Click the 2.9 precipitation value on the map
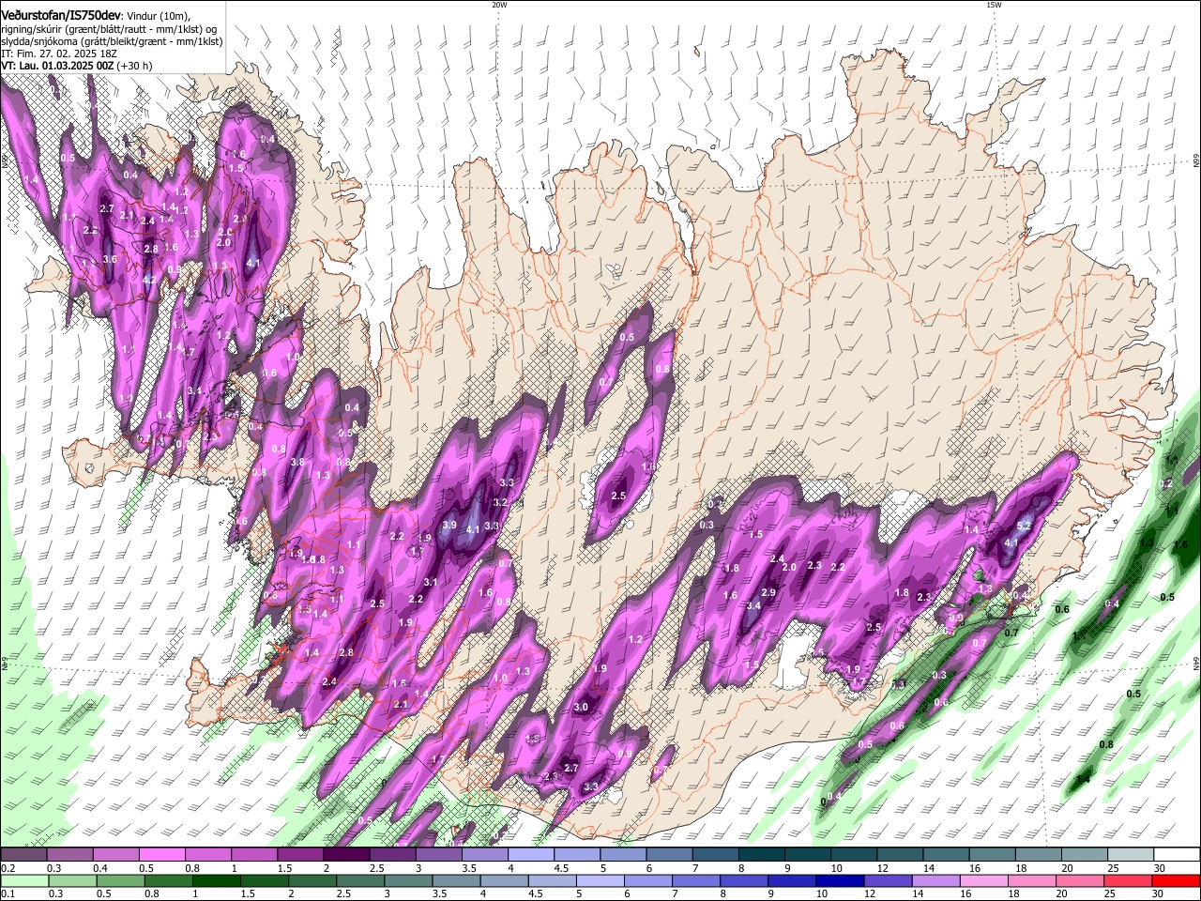Viewport: 1201px width, 901px height. (x=768, y=593)
